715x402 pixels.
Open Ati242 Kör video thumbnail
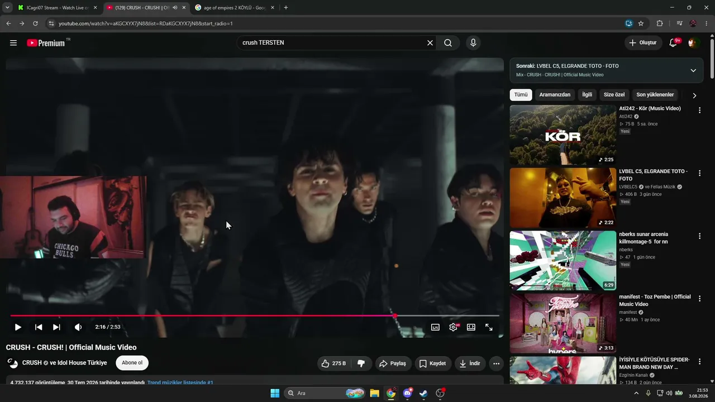(563, 135)
